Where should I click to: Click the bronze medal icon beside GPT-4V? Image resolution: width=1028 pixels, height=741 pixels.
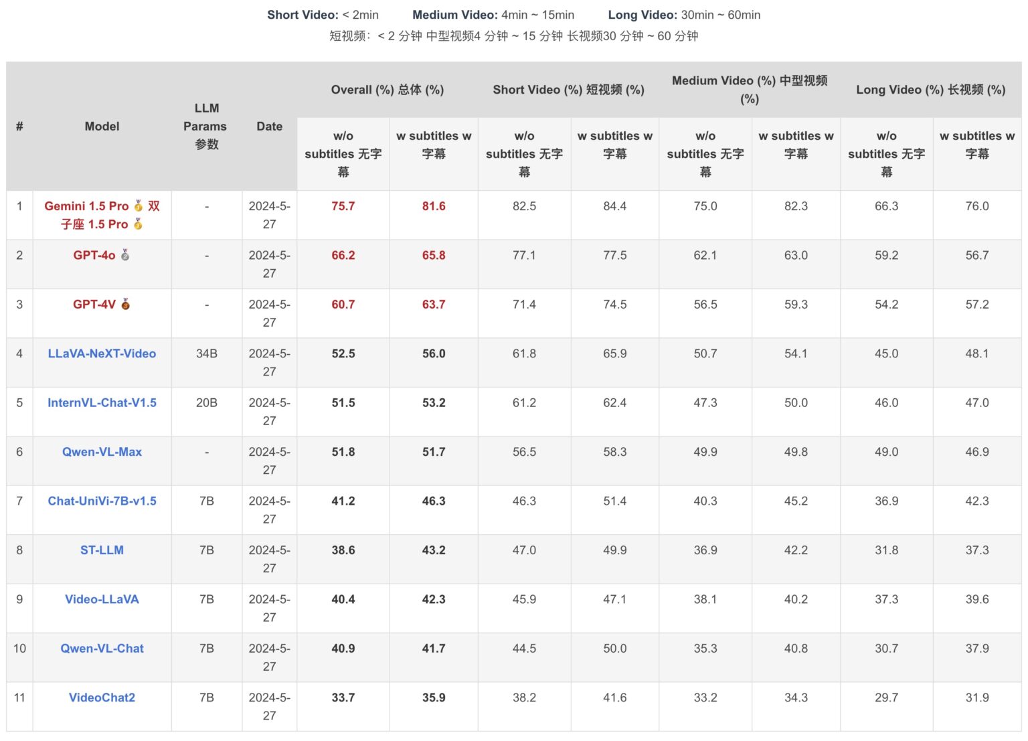[x=125, y=305]
